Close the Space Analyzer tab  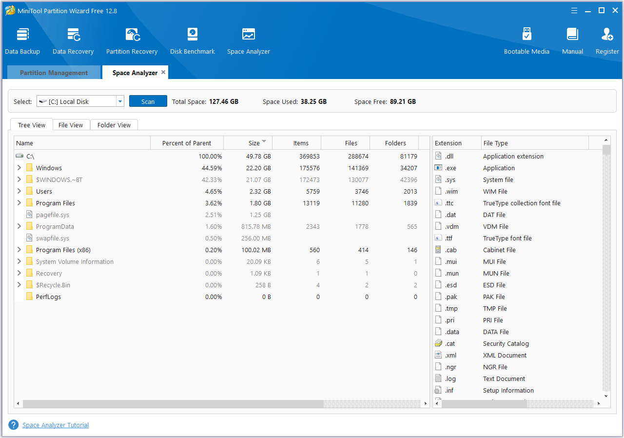163,72
